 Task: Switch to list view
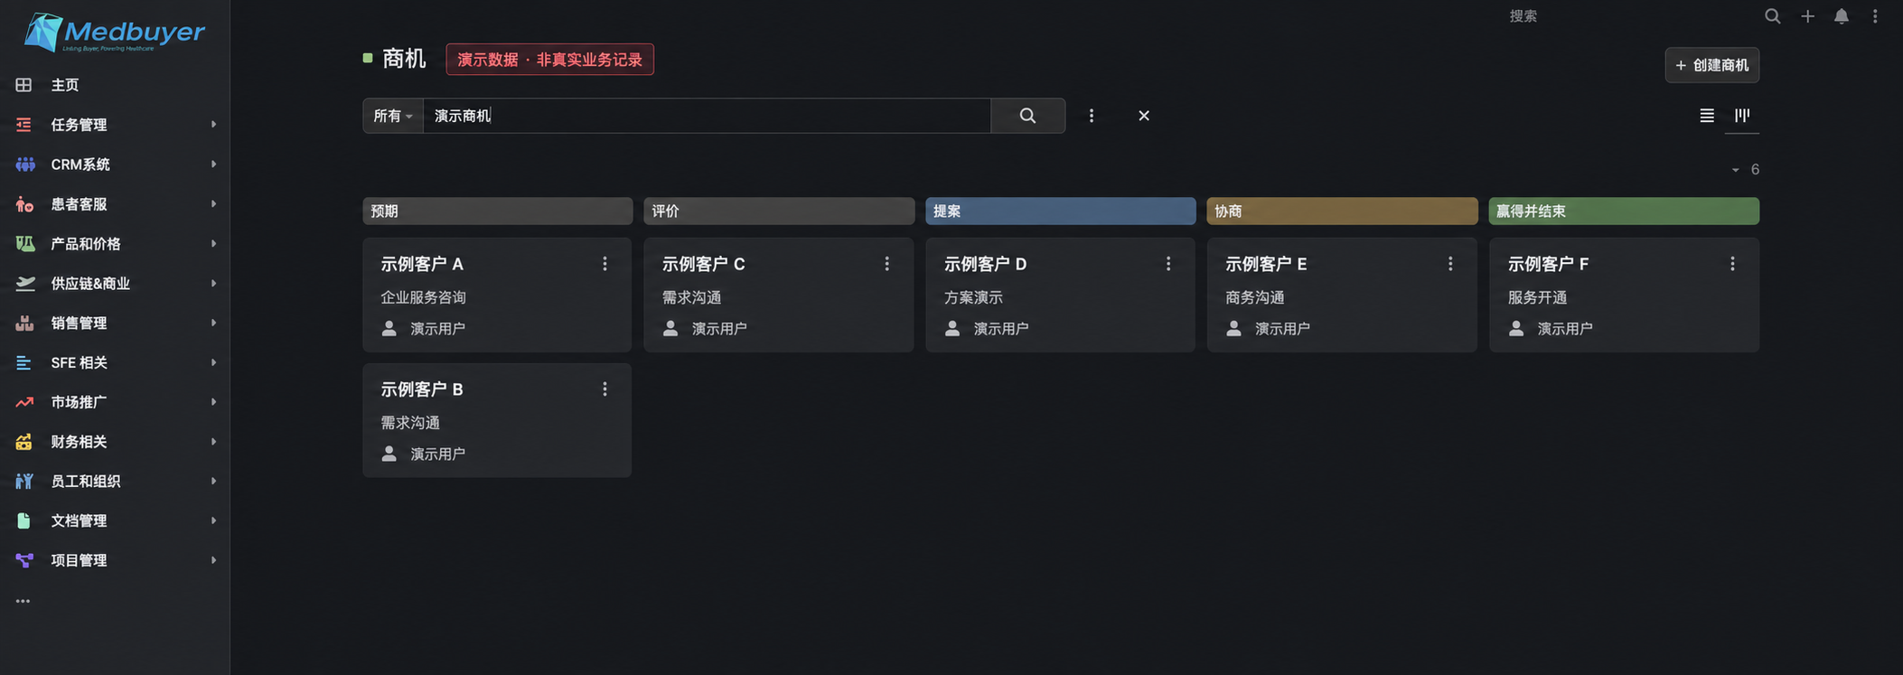point(1706,116)
